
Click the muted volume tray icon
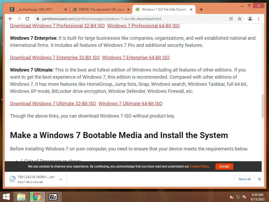pyautogui.click(x=231, y=197)
